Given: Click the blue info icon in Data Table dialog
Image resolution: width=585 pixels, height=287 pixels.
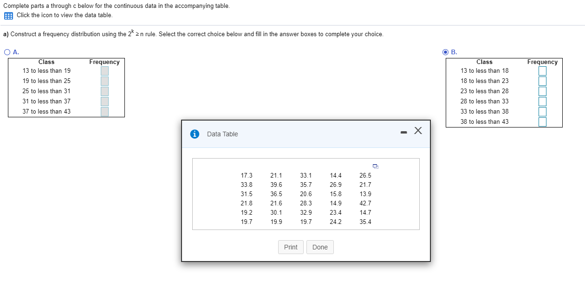Looking at the screenshot, I should click(195, 134).
